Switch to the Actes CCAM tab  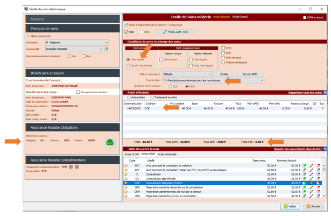coord(131,154)
